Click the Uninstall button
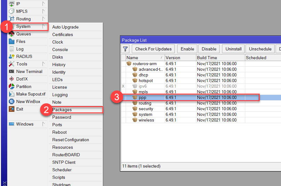This screenshot has width=281, height=186. click(233, 49)
